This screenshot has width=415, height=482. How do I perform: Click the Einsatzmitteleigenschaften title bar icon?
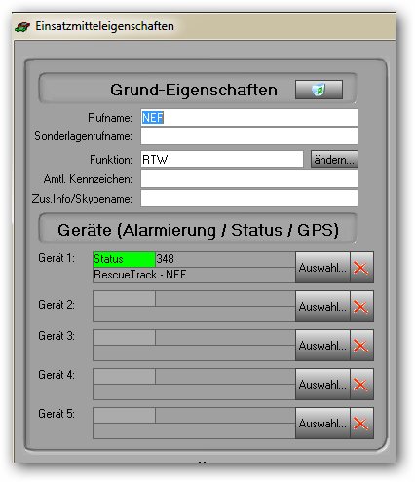(x=22, y=26)
